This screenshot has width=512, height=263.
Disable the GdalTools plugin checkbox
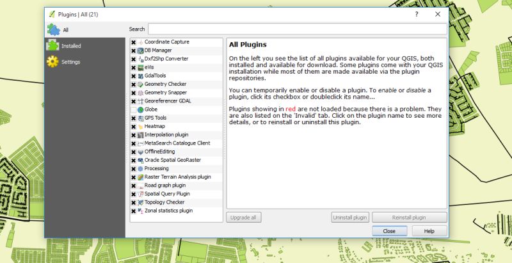pyautogui.click(x=133, y=76)
